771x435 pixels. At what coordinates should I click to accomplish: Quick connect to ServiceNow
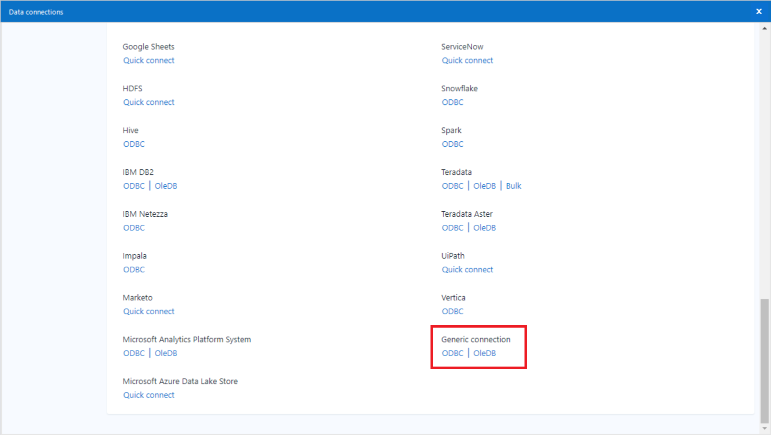click(x=467, y=60)
